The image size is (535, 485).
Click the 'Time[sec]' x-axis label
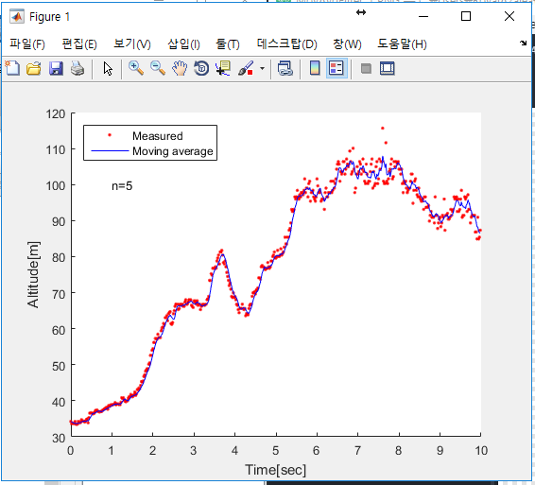tap(276, 470)
